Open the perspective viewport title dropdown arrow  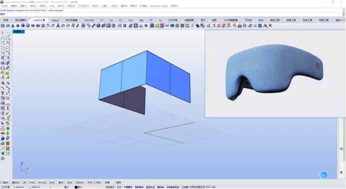coord(23,31)
